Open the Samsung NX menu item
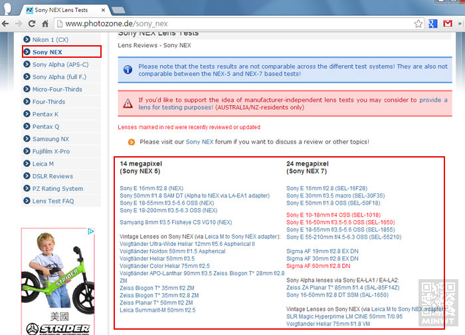This screenshot has height=335, width=465. pos(61,139)
